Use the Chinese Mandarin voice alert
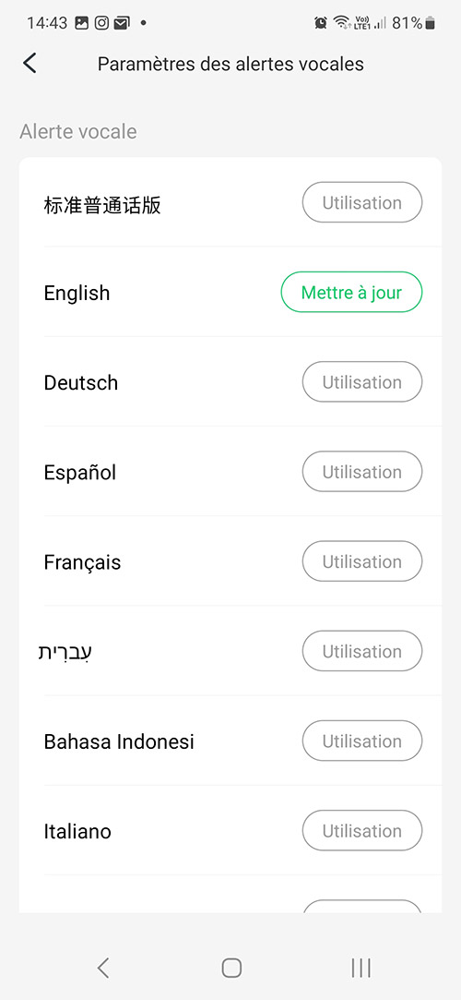The width and height of the screenshot is (461, 1000). coord(362,202)
